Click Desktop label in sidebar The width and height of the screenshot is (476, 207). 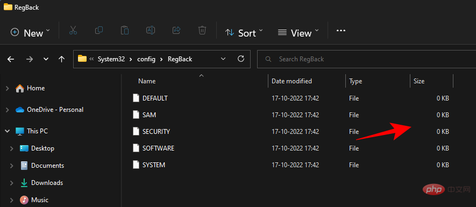(43, 148)
